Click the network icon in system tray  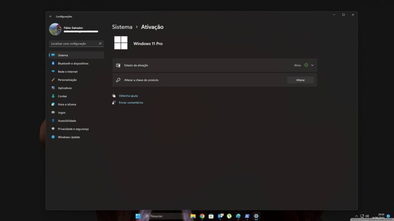[362, 216]
